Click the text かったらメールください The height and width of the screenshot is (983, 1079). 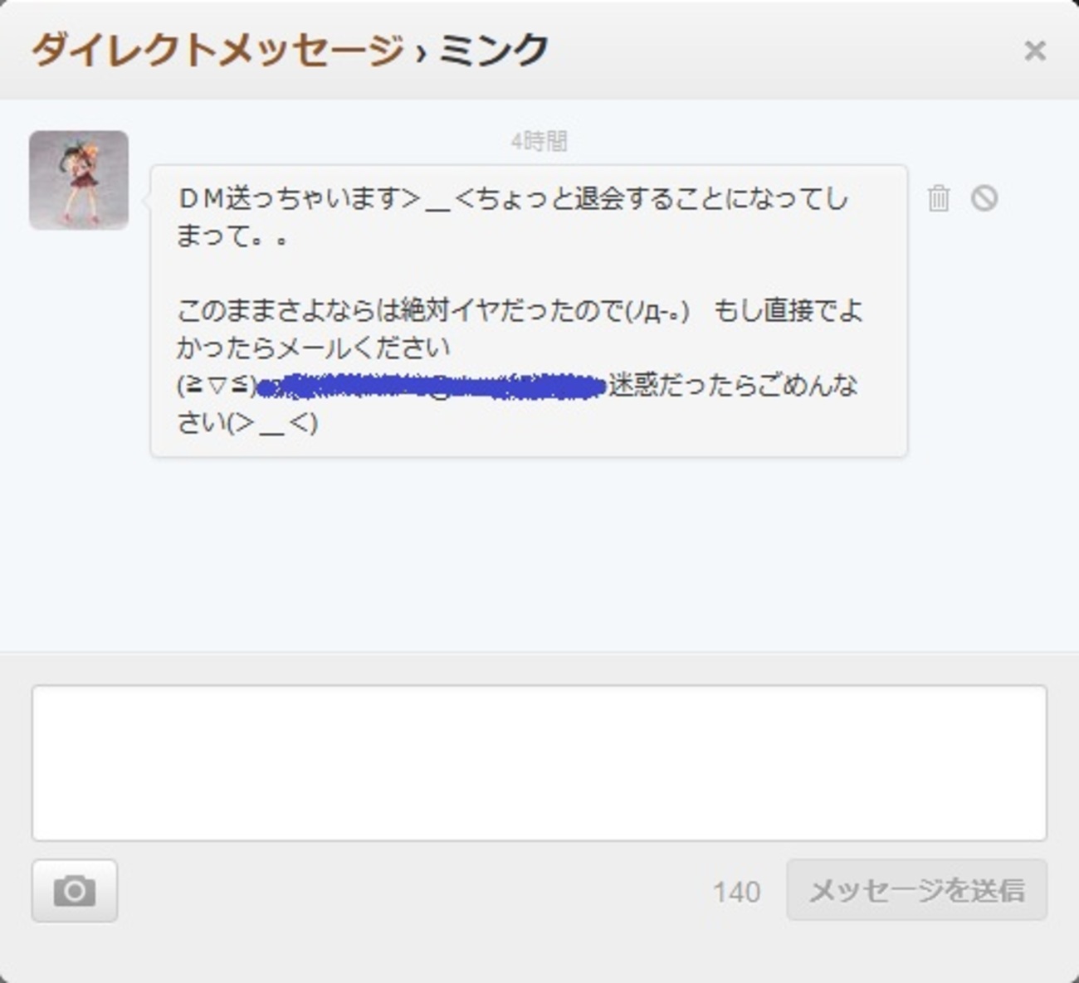[x=313, y=348]
